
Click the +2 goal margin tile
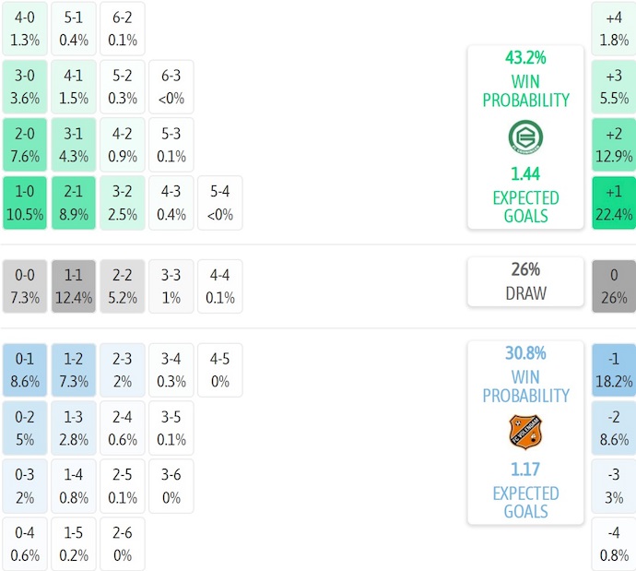pyautogui.click(x=614, y=145)
